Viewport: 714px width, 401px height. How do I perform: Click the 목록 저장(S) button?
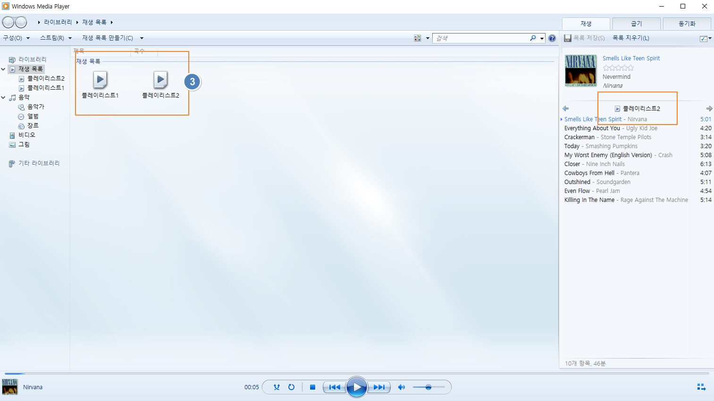point(585,38)
